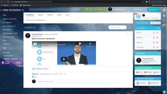Open the Ещё dropdown in post composer tabs
Image resolution: width=167 pixels, height=94 pixels.
[x=68, y=15]
